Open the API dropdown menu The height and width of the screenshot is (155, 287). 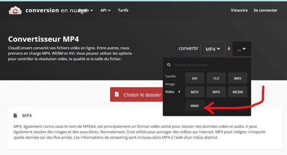pyautogui.click(x=105, y=10)
